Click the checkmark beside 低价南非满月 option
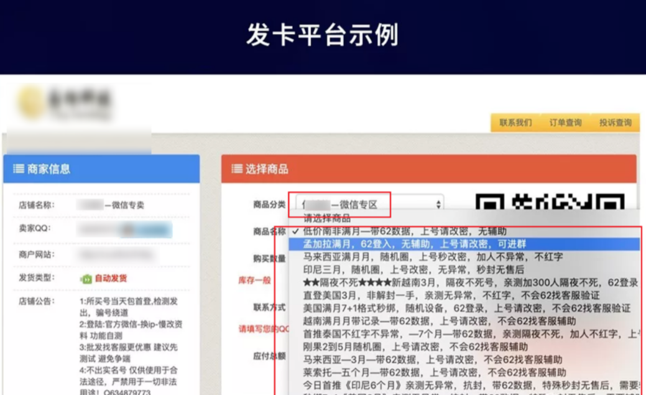The image size is (646, 395). [x=295, y=231]
